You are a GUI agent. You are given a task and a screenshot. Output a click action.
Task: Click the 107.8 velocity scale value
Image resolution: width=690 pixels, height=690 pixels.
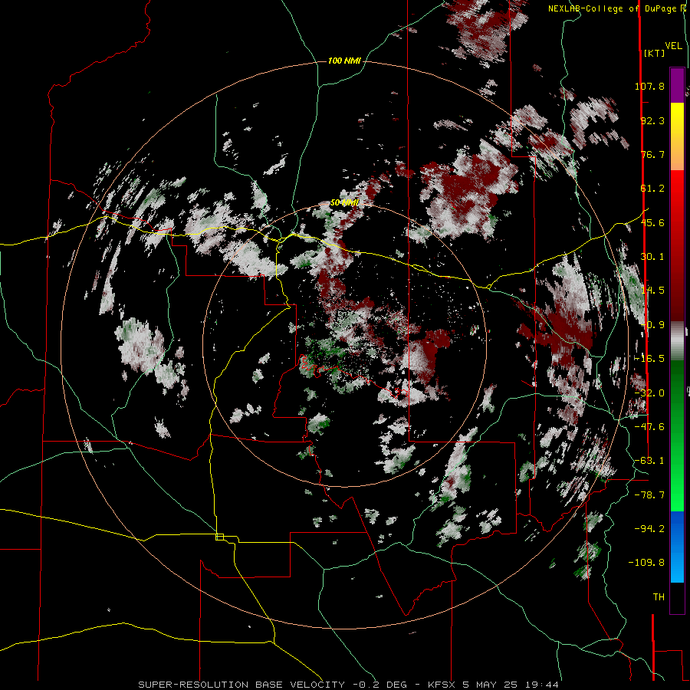(x=649, y=86)
